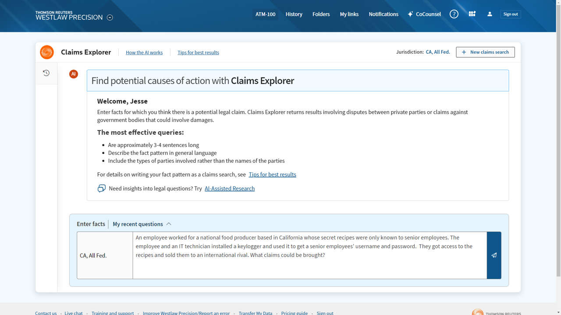Click the send arrow to submit facts
This screenshot has width=561, height=315.
[x=494, y=255]
